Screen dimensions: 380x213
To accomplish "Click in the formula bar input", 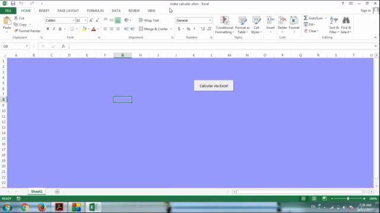I will (221, 46).
